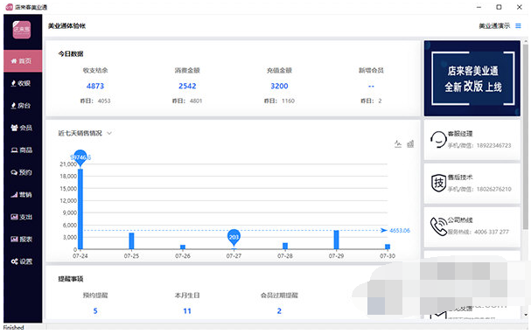
Task: Switch chart to line view icon
Action: (x=398, y=144)
